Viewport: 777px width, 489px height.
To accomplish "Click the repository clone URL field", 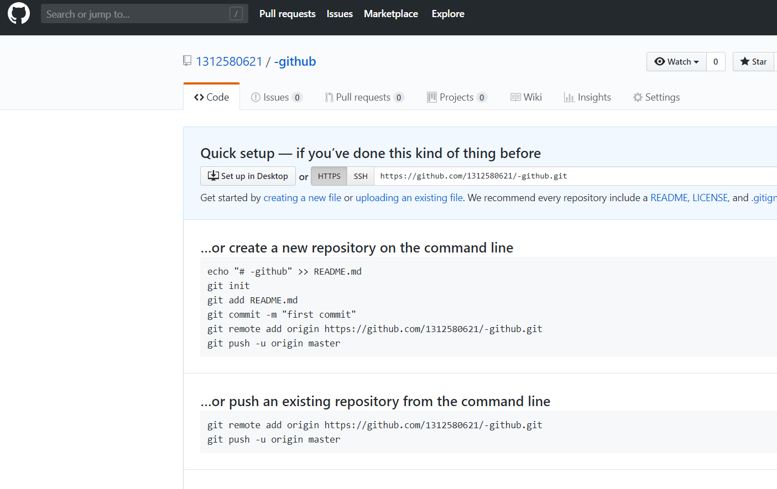I will coord(575,176).
